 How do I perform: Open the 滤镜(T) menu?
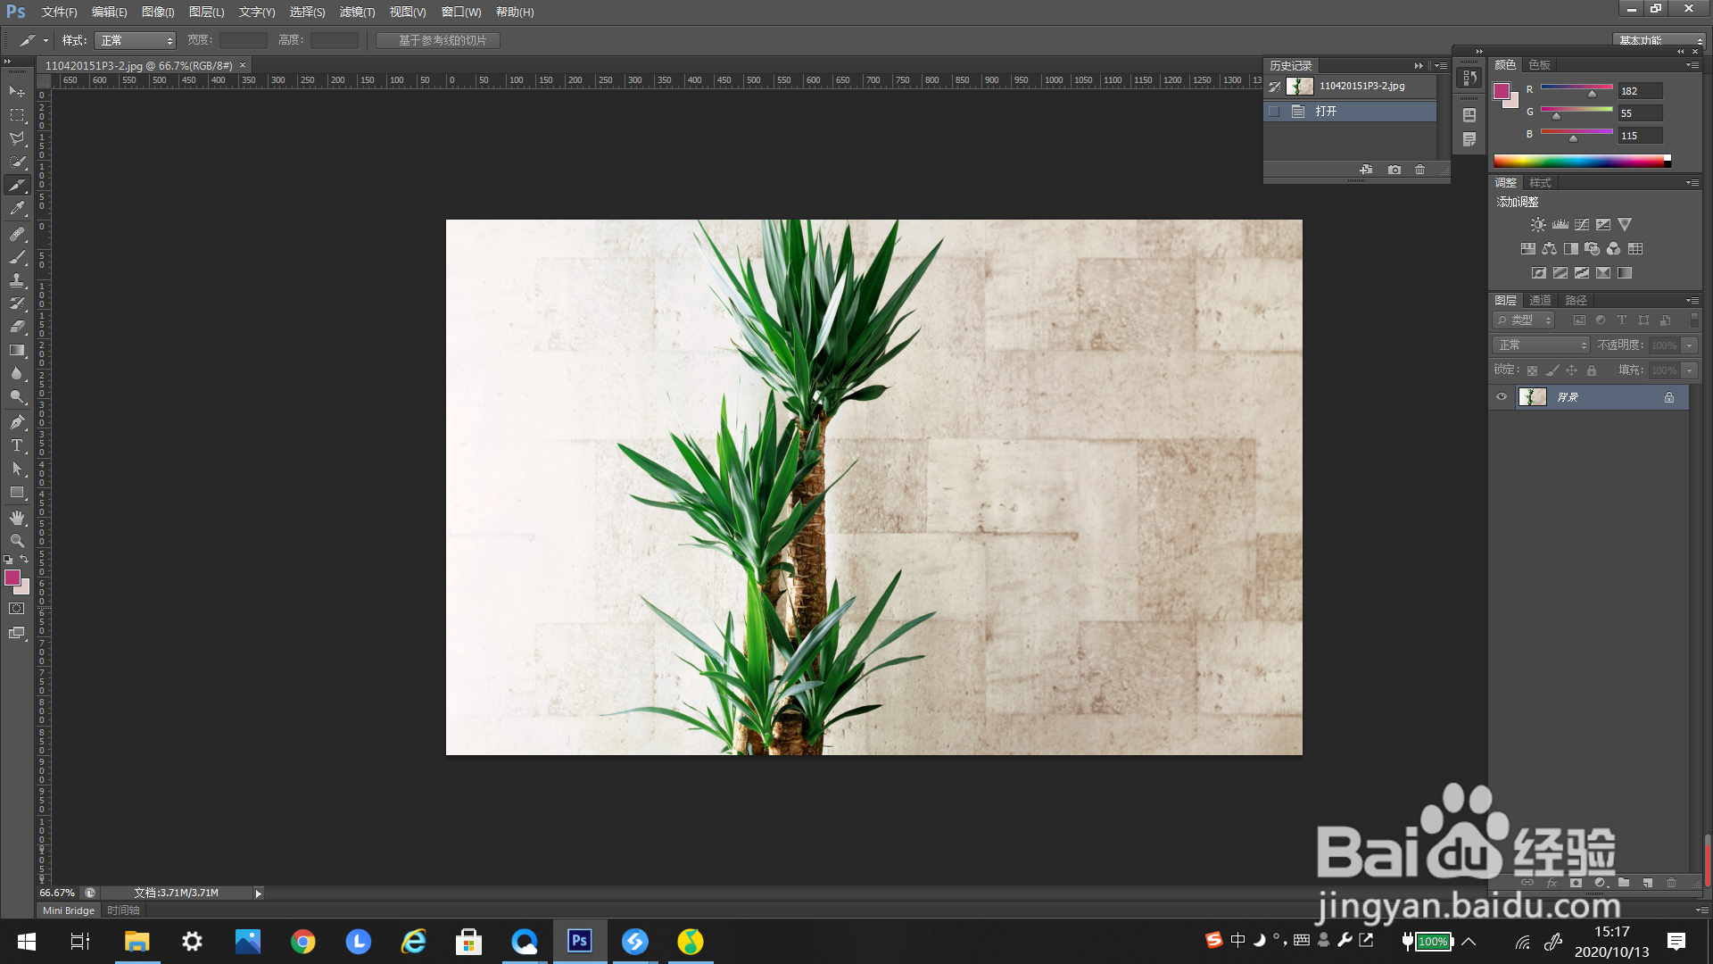coord(357,12)
